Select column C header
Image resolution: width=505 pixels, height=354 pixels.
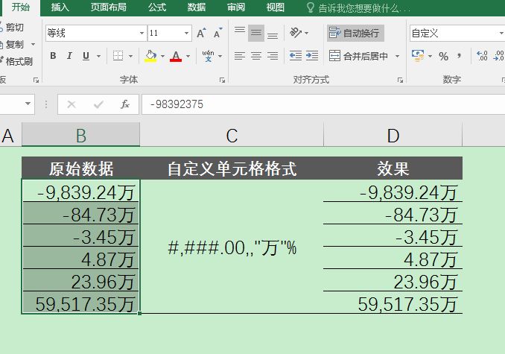coord(232,135)
